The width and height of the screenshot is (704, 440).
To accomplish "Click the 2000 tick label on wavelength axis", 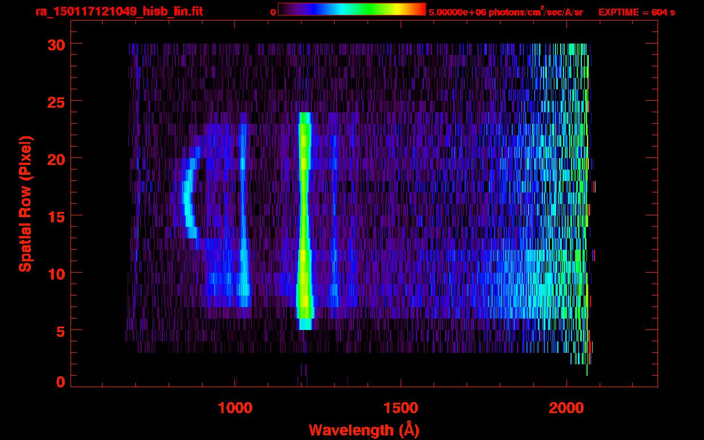I will coord(566,408).
